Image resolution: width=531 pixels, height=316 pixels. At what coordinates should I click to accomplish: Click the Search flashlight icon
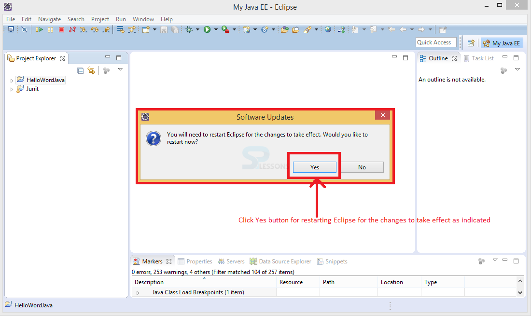coord(307,30)
